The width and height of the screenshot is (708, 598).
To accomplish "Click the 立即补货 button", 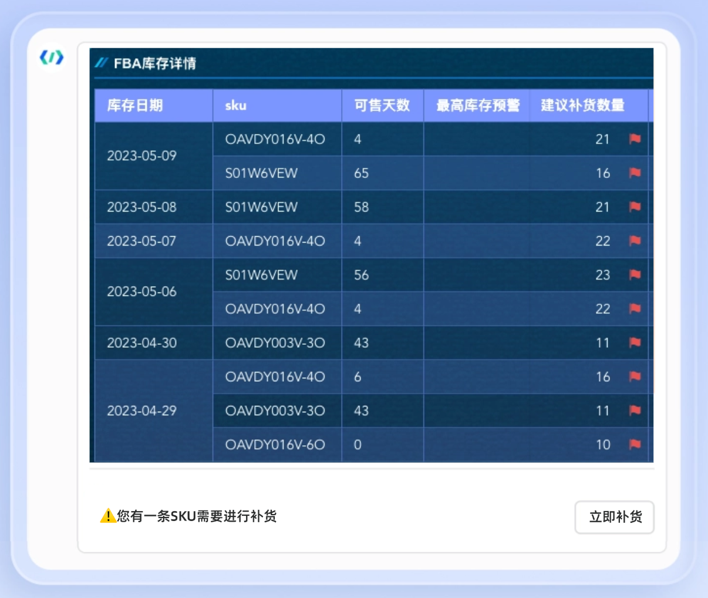I will [x=615, y=517].
